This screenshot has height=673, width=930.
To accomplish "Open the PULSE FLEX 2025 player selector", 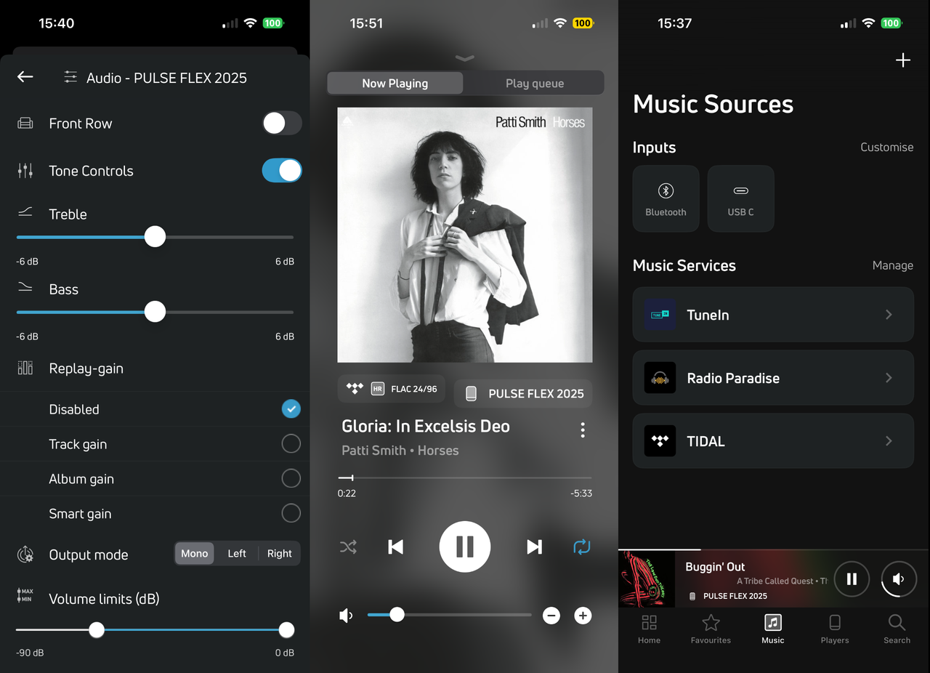I will click(x=524, y=393).
